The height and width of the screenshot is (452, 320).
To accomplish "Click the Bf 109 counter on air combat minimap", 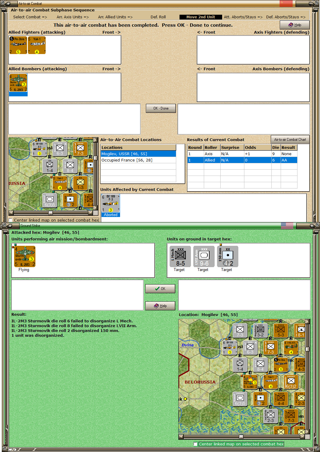I will pos(39,149).
